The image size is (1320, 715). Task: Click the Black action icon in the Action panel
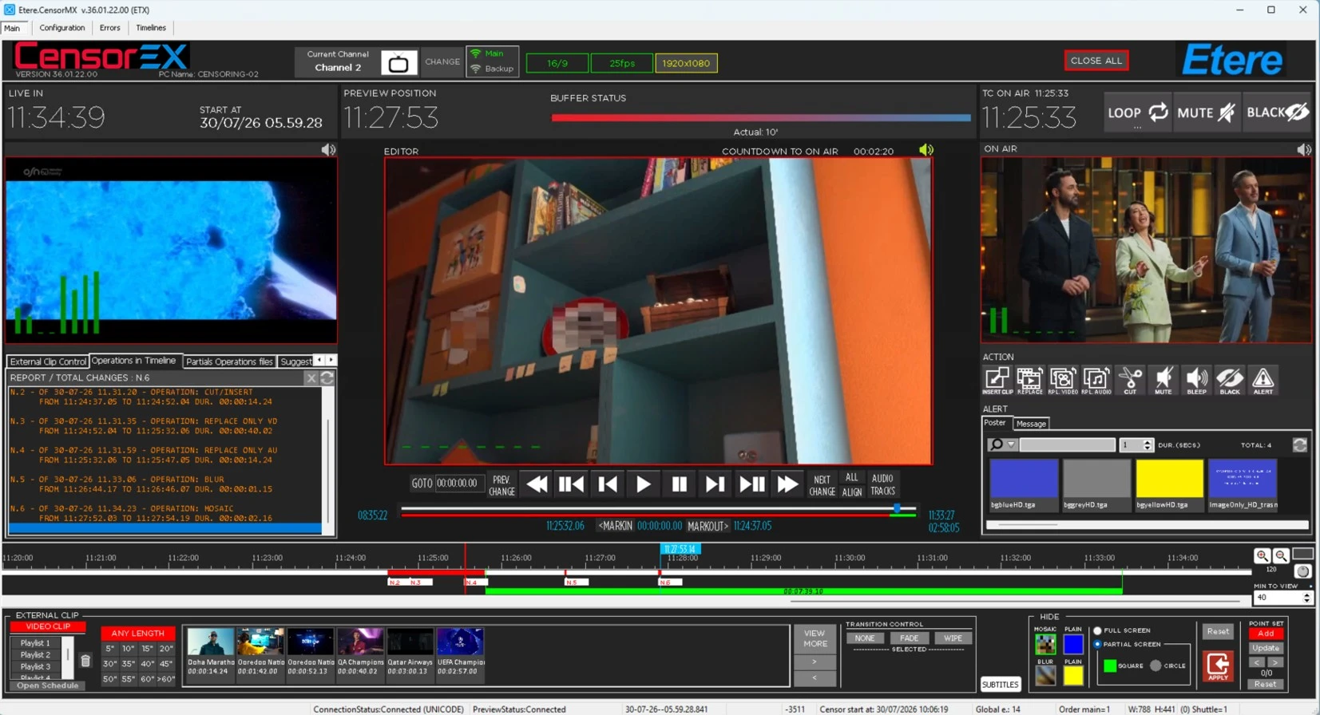(1230, 380)
